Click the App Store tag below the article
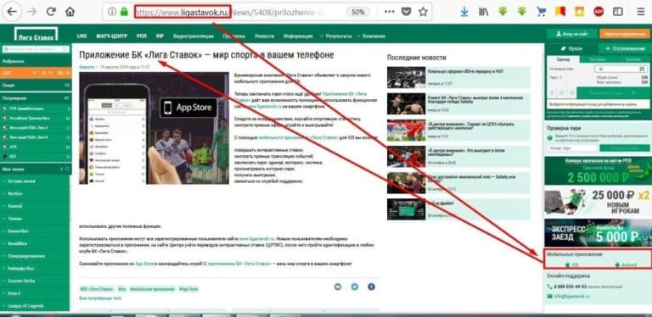Screen dimensions: 652x317 coord(188,289)
